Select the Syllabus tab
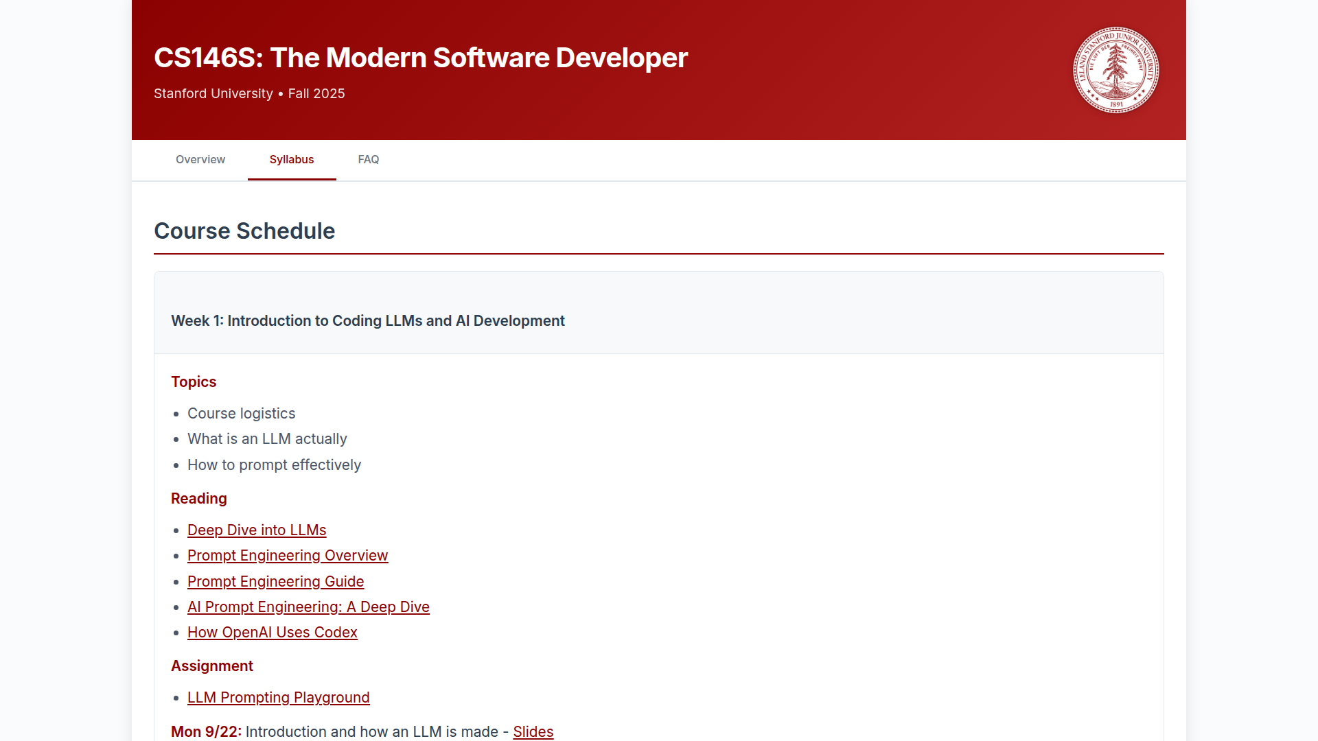1318x741 pixels. 291,159
